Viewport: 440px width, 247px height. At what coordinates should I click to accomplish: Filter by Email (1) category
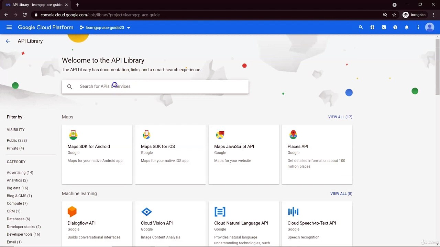(14, 242)
